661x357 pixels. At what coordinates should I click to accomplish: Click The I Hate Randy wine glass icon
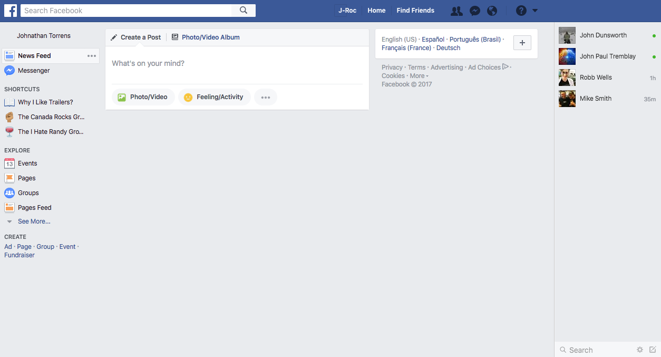pos(9,132)
